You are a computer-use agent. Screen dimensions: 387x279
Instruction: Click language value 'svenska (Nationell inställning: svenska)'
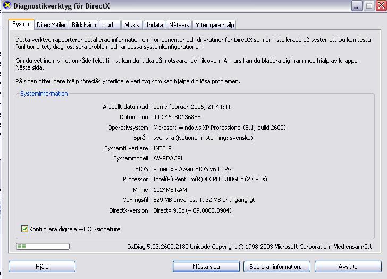(203, 138)
